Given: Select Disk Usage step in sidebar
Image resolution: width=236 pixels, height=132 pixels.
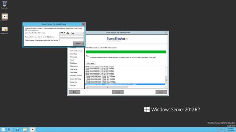Looking at the screenshot, I should pyautogui.click(x=74, y=73).
